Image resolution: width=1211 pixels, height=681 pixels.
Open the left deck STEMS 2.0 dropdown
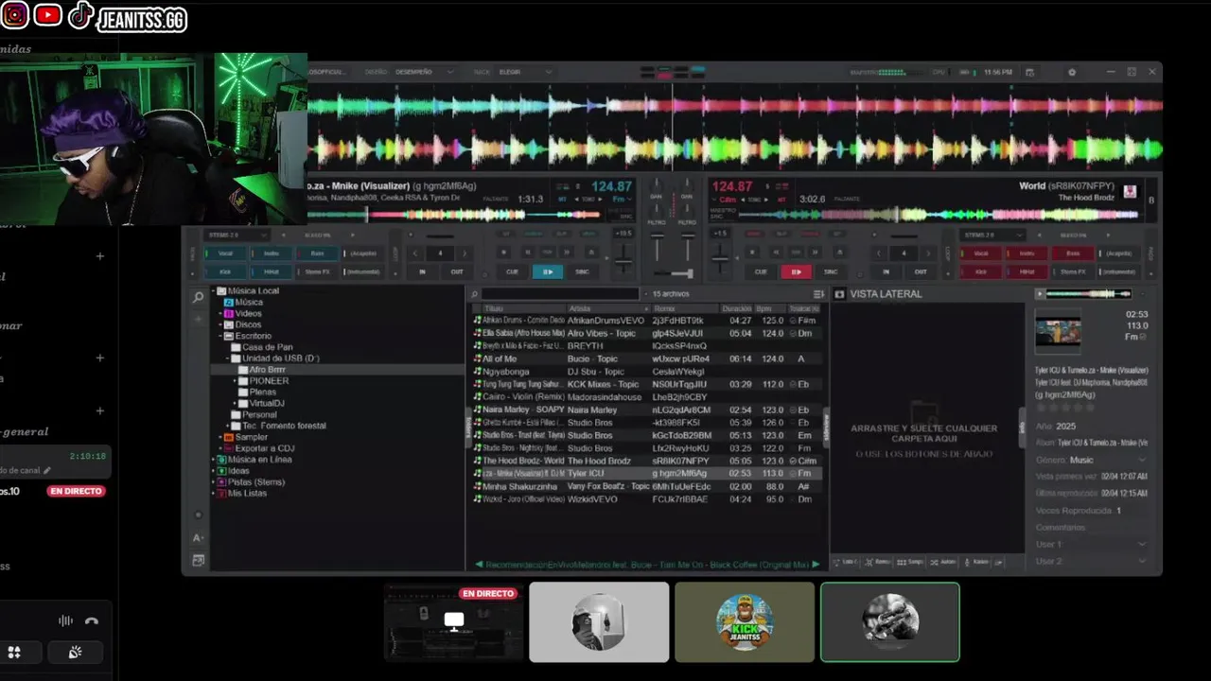[x=237, y=235]
